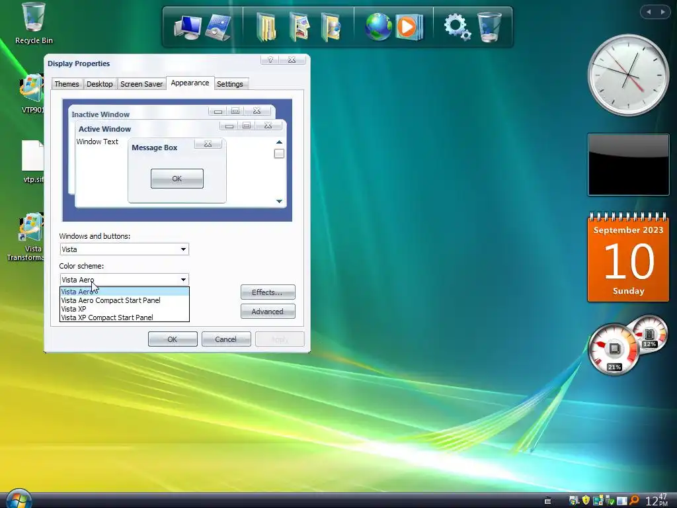Image resolution: width=677 pixels, height=508 pixels.
Task: Click the black slideshow gadget
Action: tap(628, 165)
